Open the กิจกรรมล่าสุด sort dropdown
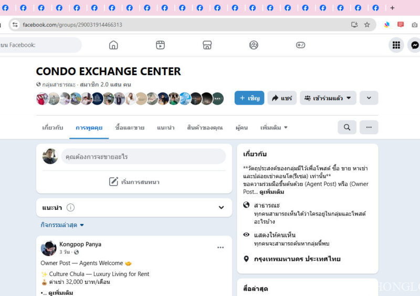The width and height of the screenshot is (420, 296). [x=62, y=225]
